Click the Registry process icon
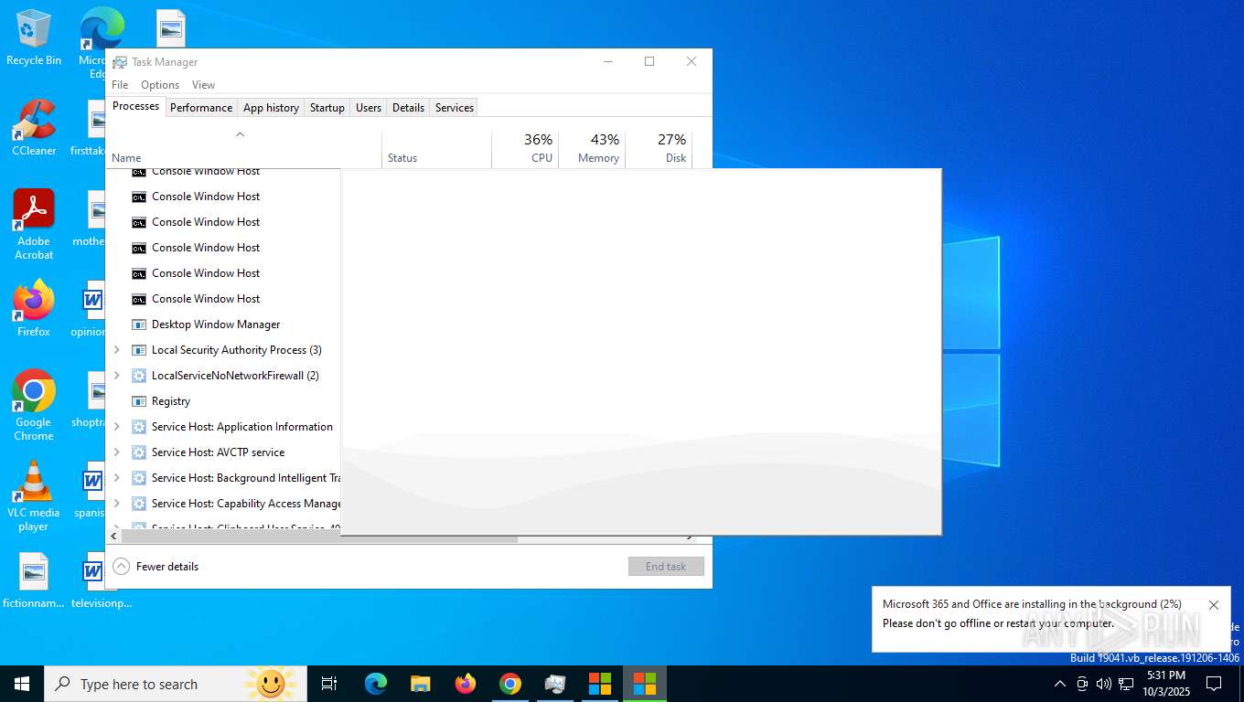Image resolution: width=1244 pixels, height=702 pixels. tap(139, 401)
